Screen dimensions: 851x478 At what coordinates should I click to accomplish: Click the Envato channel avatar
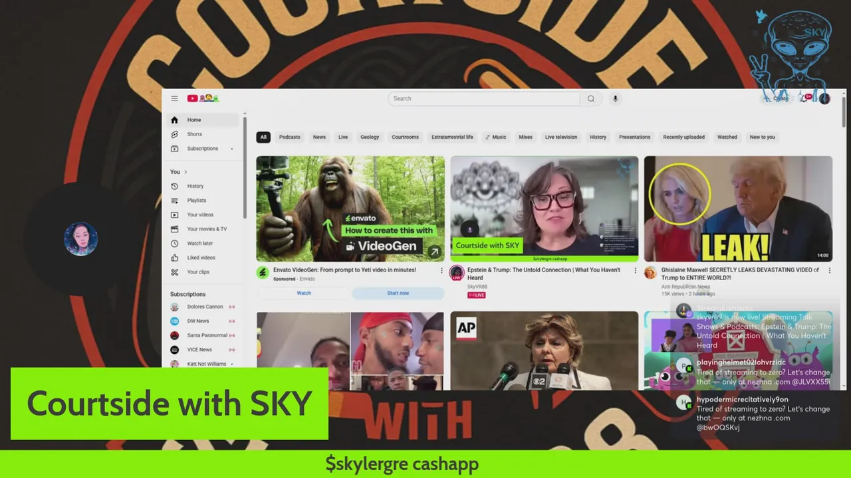(263, 273)
